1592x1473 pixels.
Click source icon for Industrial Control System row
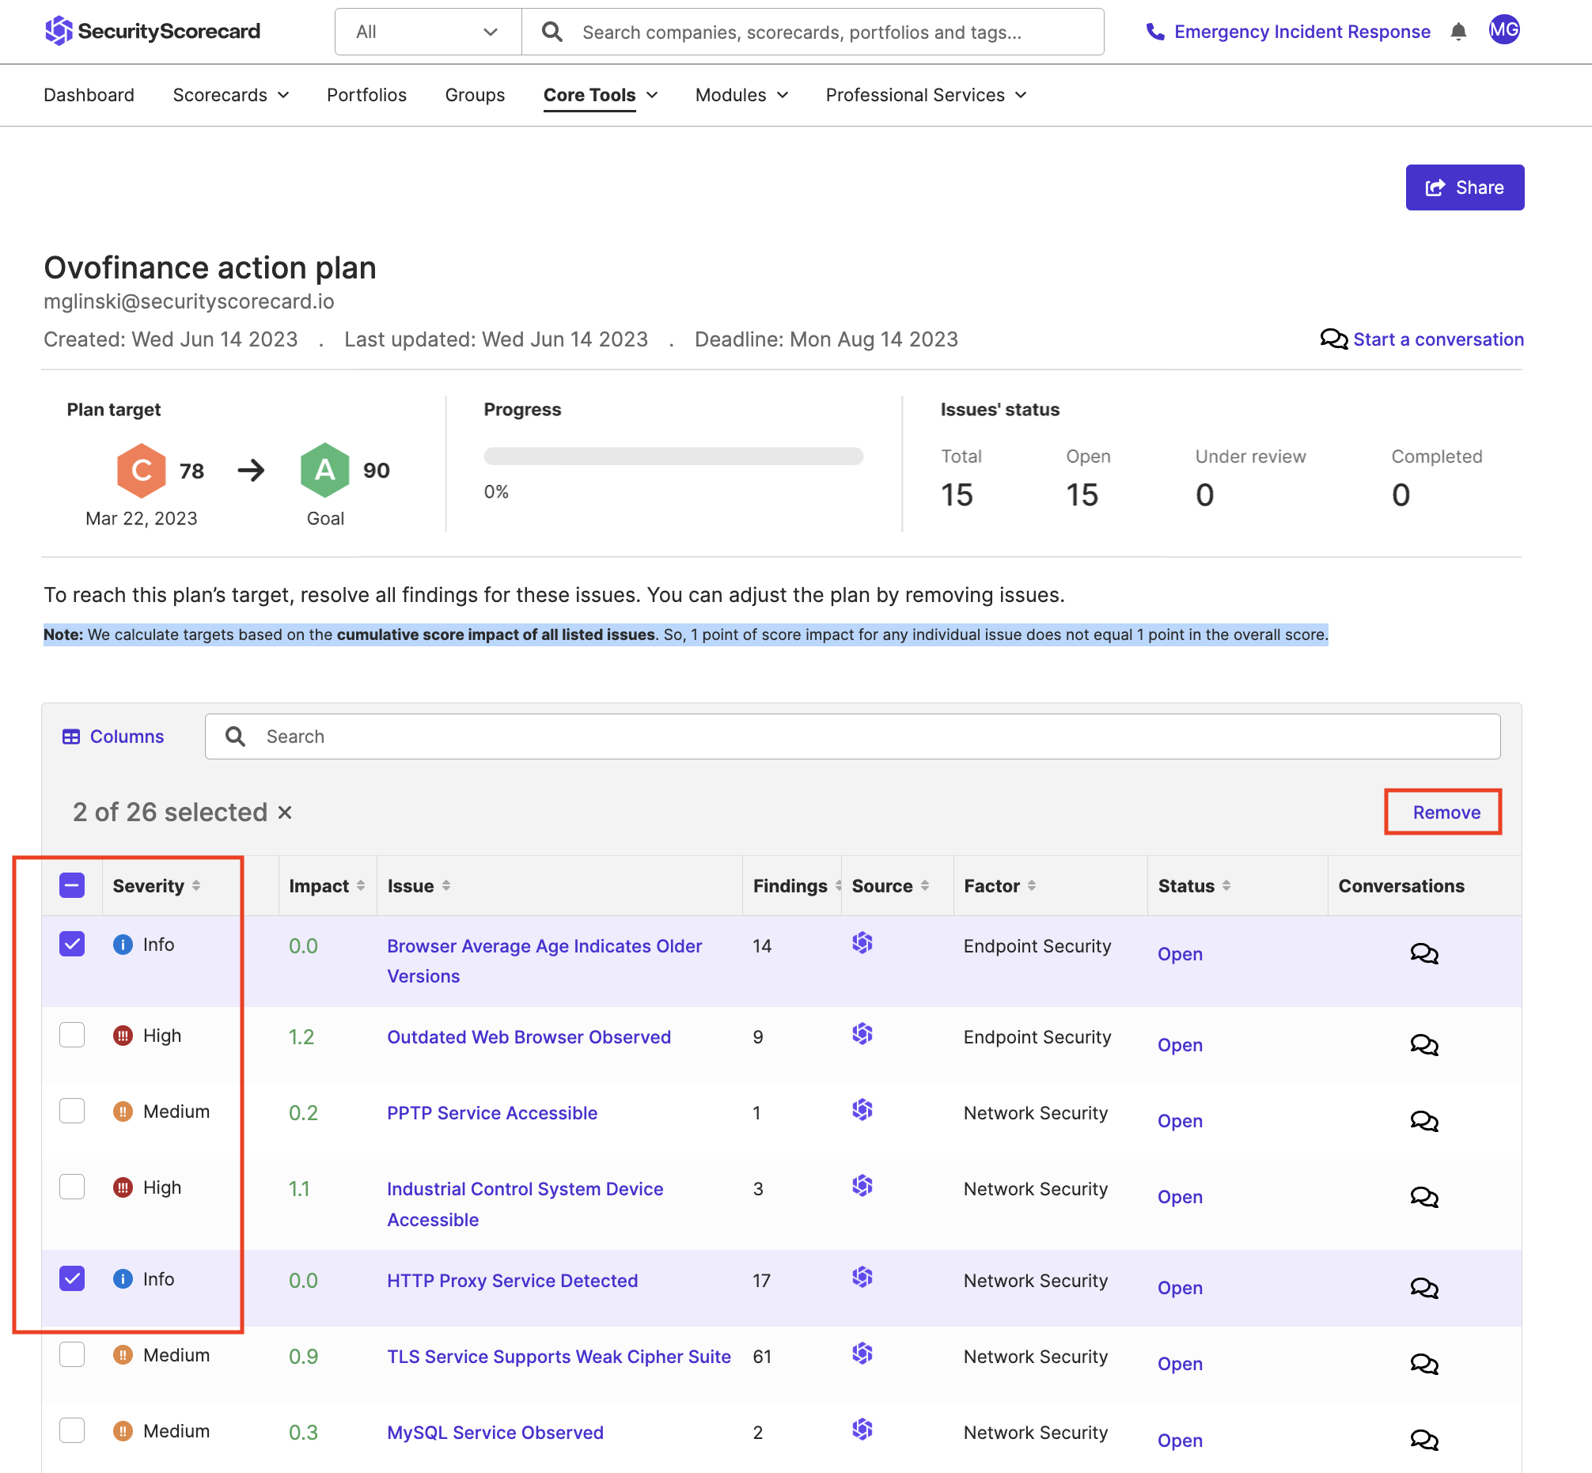coord(862,1186)
